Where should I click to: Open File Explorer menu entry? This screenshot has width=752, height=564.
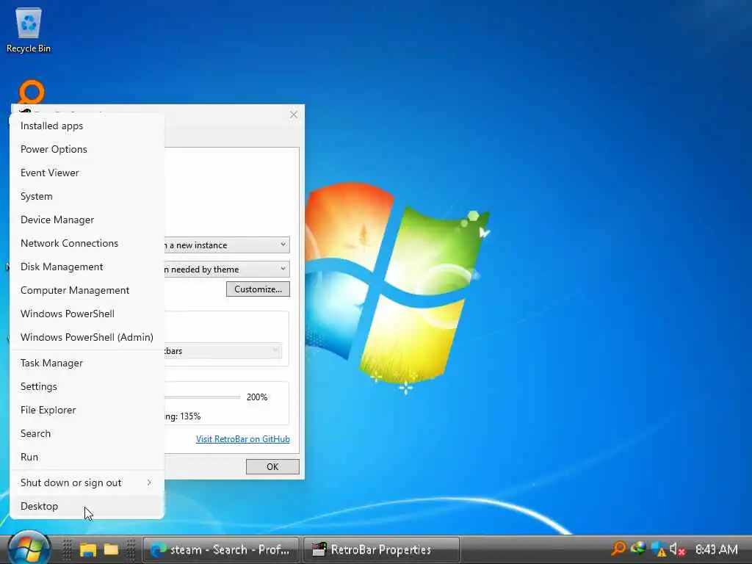click(87, 410)
